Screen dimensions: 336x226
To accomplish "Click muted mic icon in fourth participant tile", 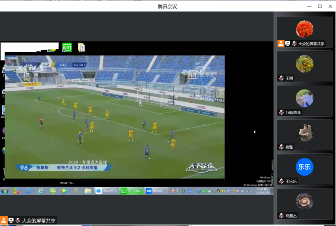I will 281,147.
